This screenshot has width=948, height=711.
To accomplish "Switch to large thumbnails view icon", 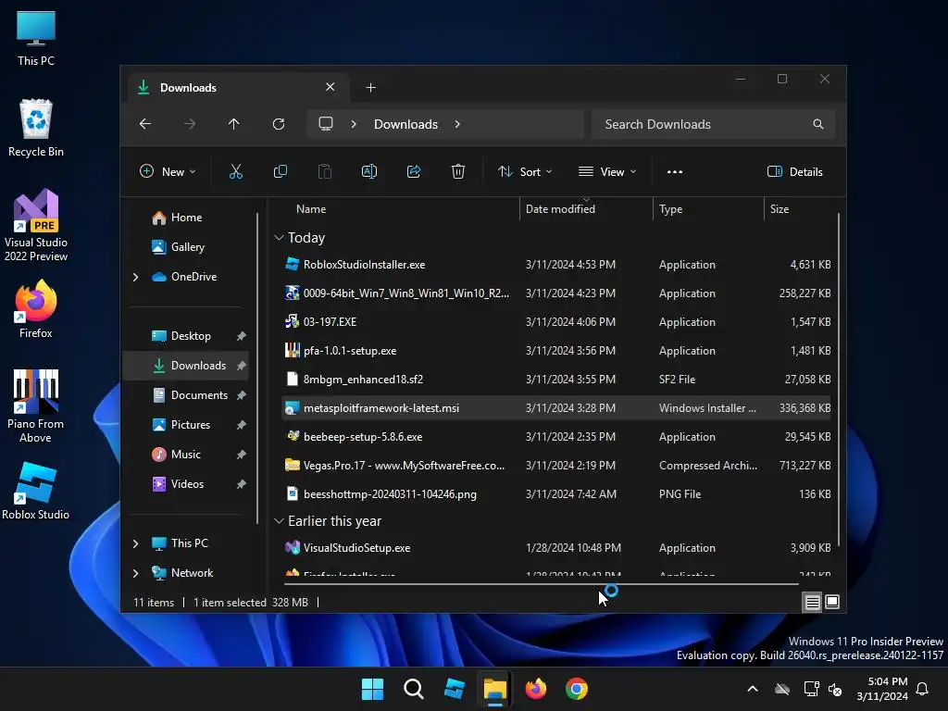I will [x=832, y=602].
